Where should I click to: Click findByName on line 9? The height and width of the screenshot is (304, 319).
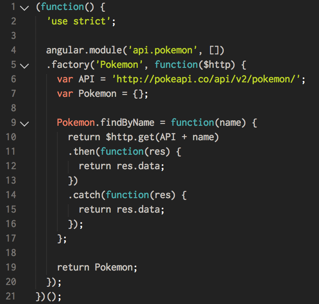click(x=127, y=123)
